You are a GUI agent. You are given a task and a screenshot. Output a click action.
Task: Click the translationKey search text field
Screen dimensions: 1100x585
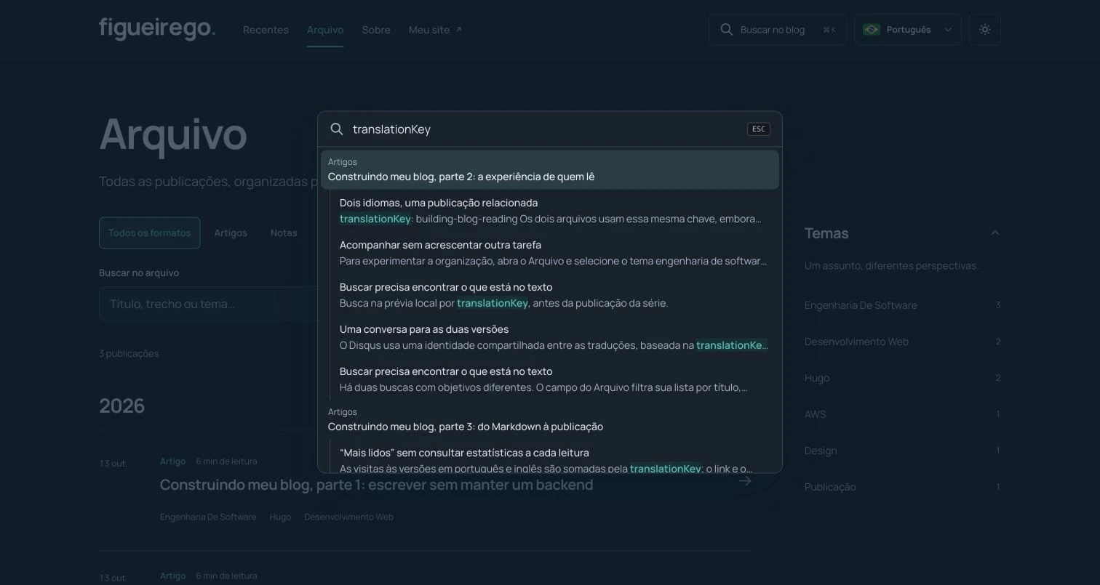click(546, 129)
